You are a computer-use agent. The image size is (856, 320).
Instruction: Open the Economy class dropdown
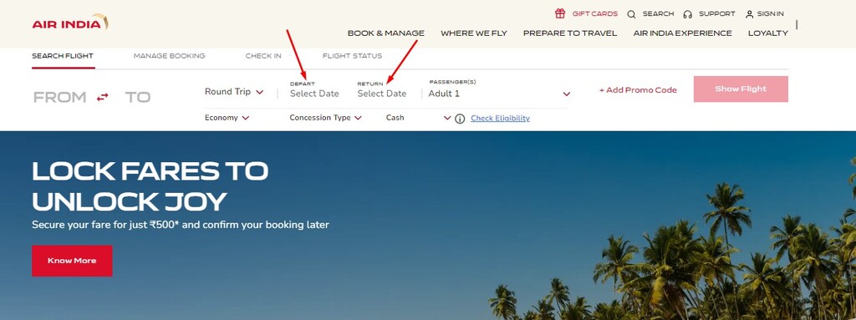click(x=227, y=118)
